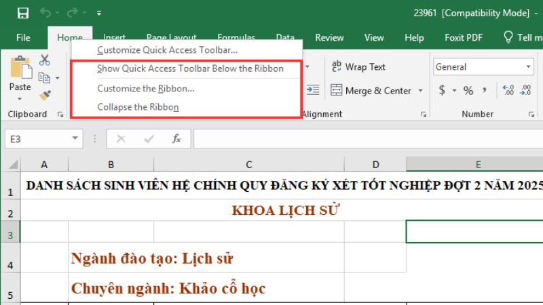Toggle Wrap Text for the cell

click(358, 67)
